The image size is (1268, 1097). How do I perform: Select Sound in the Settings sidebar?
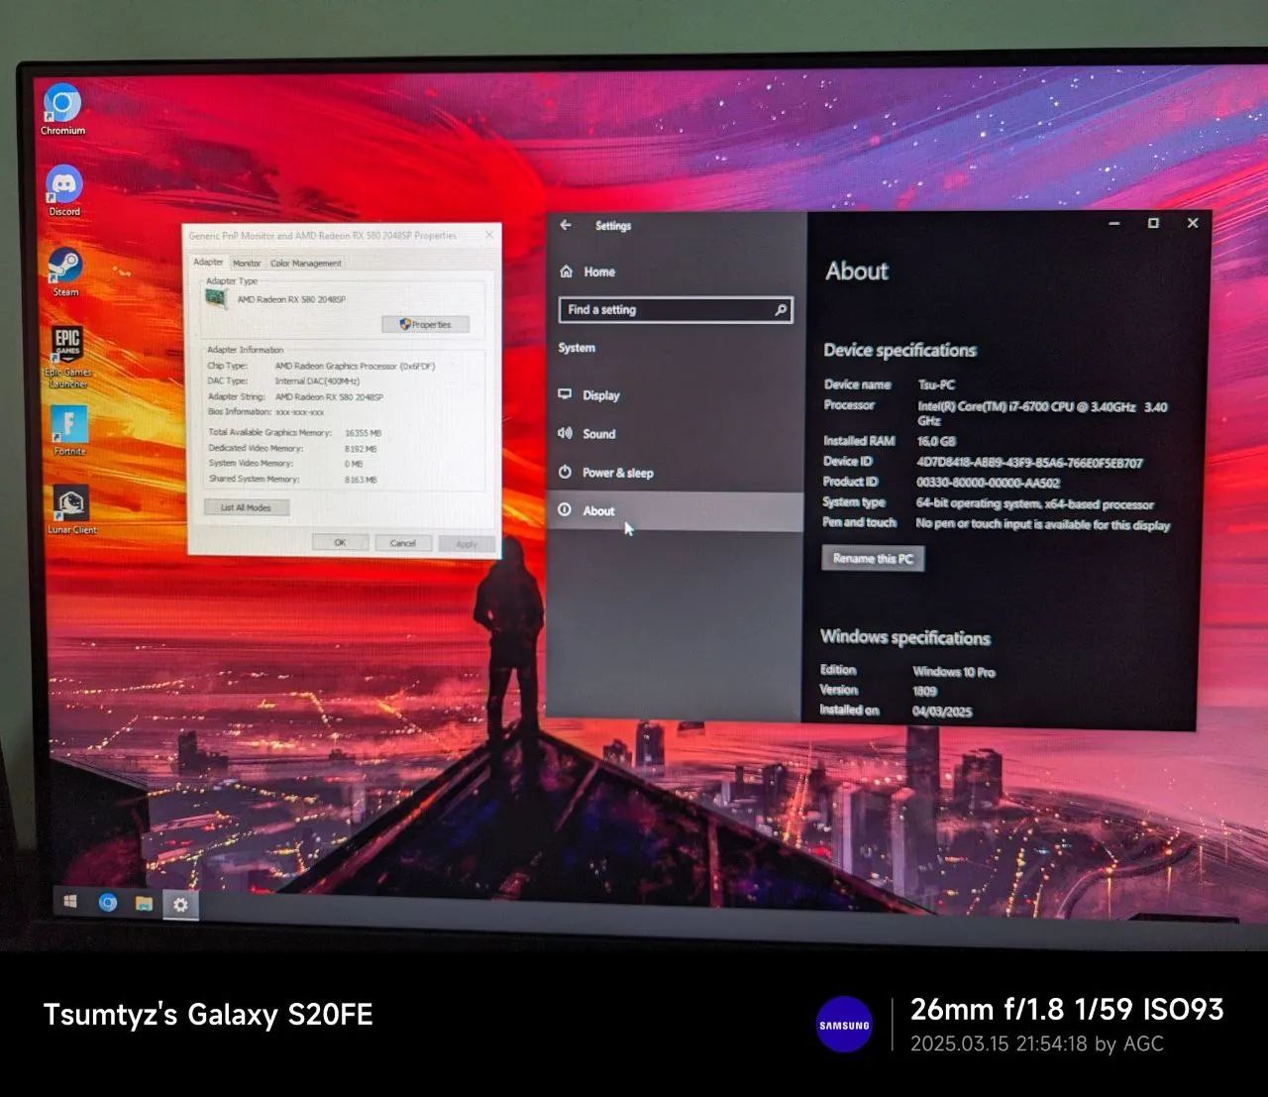(598, 434)
